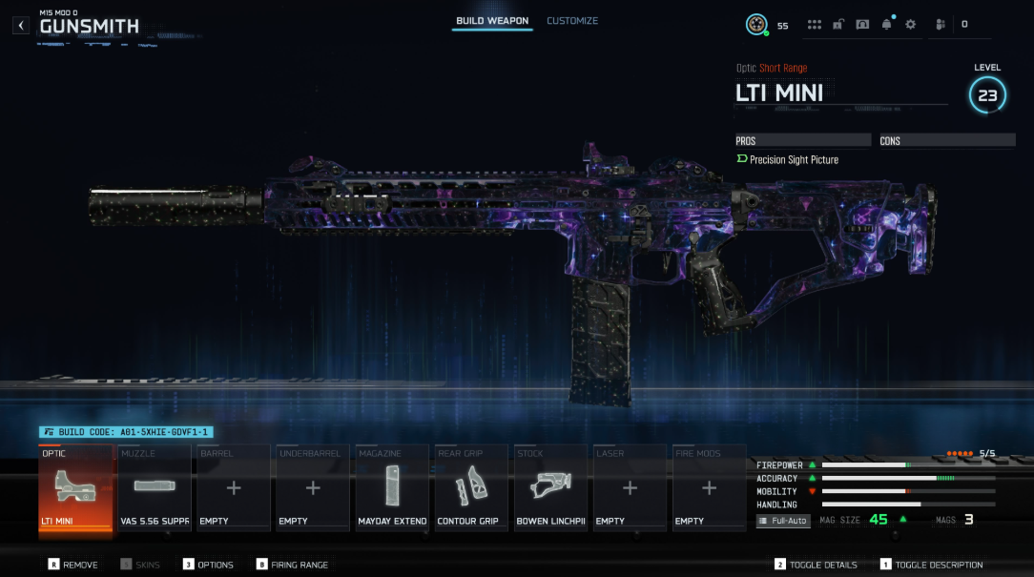Open the grid menu icon

[815, 25]
